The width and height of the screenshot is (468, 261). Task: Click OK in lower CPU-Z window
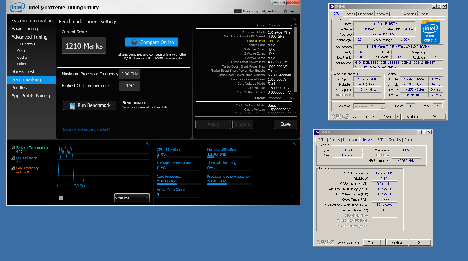(419, 242)
